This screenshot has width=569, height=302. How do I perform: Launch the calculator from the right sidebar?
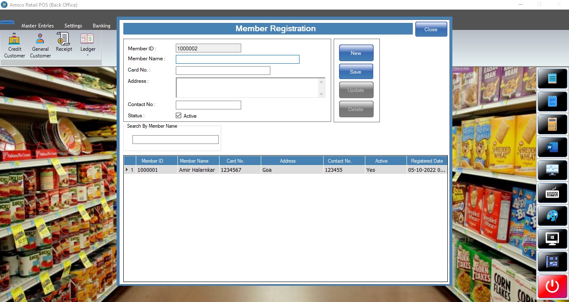pyautogui.click(x=552, y=124)
